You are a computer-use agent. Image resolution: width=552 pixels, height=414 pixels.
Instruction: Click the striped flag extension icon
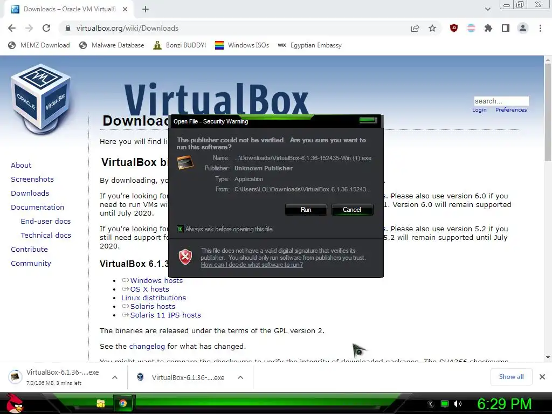coord(471,28)
